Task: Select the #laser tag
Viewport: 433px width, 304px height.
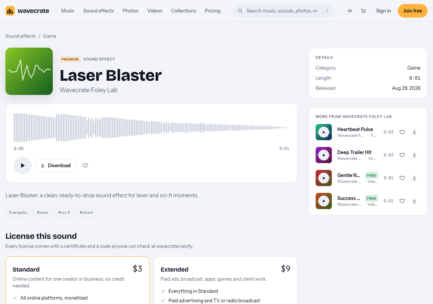Action: coord(43,212)
